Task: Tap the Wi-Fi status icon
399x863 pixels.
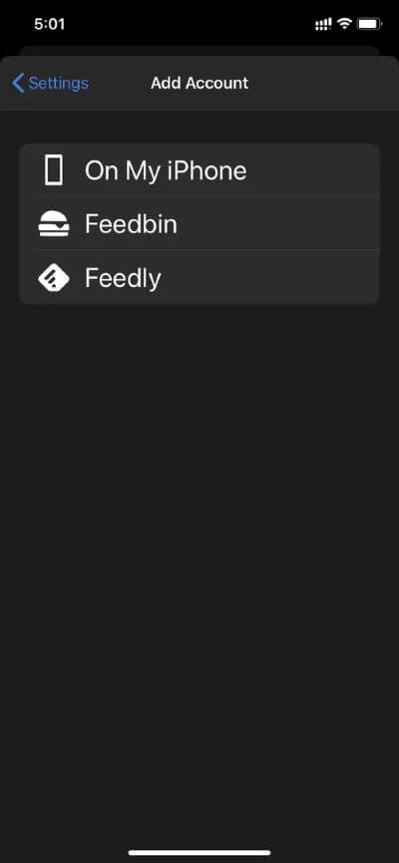Action: (x=345, y=24)
